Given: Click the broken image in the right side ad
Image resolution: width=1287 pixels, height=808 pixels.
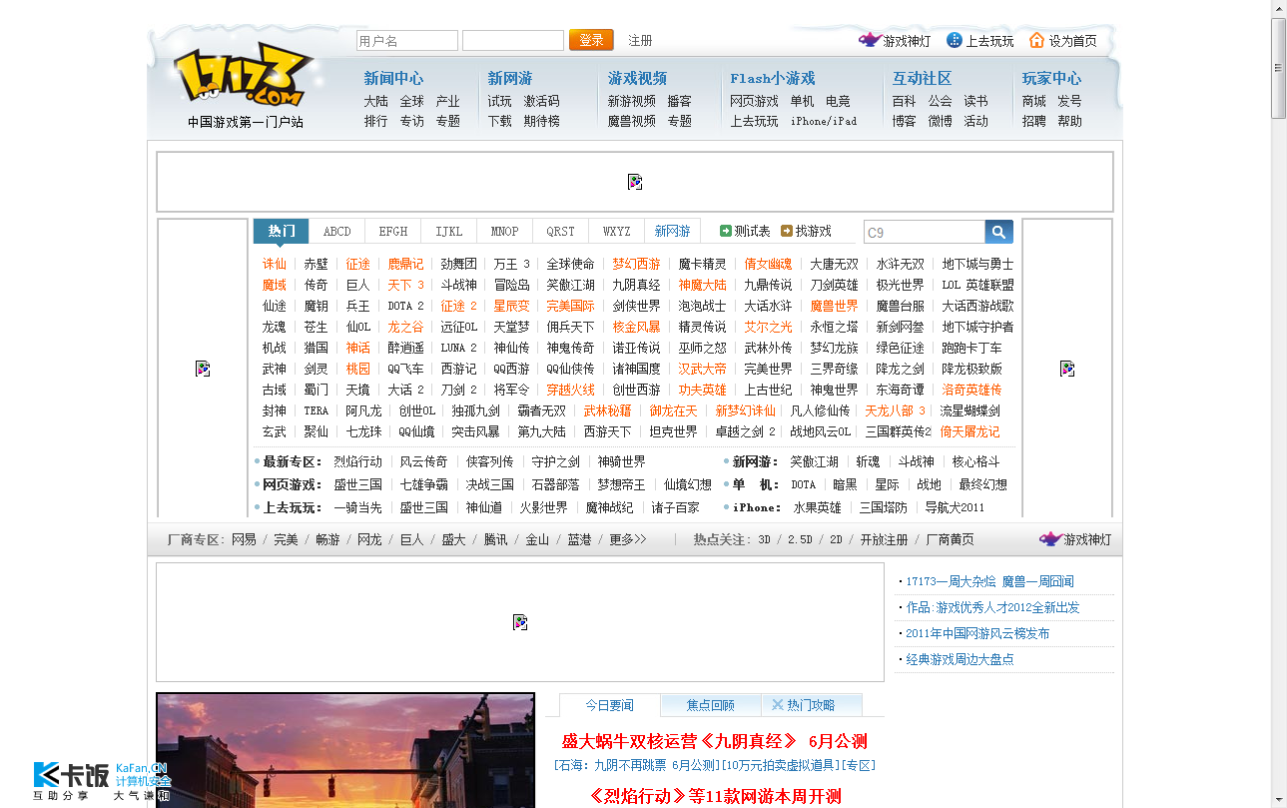Looking at the screenshot, I should click(1067, 369).
